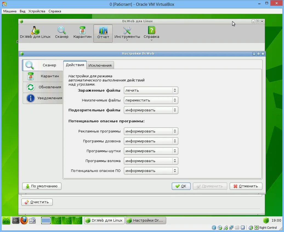Click the Настройки Dr.Web title bar icon
This screenshot has height=232, width=284.
pos(22,54)
